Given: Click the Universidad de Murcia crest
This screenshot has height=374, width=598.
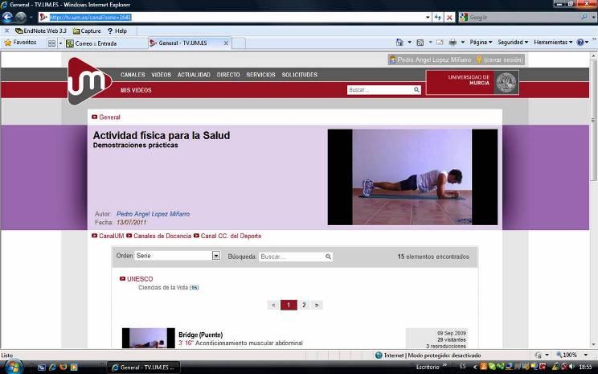Looking at the screenshot, I should (506, 82).
